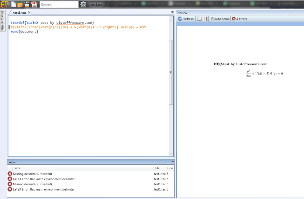Click the "LaTeXtest by Listoffreeware.com" preview heading

(x=240, y=64)
